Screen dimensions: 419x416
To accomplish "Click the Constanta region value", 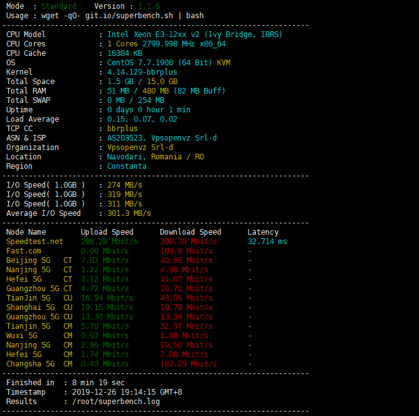I will [126, 166].
